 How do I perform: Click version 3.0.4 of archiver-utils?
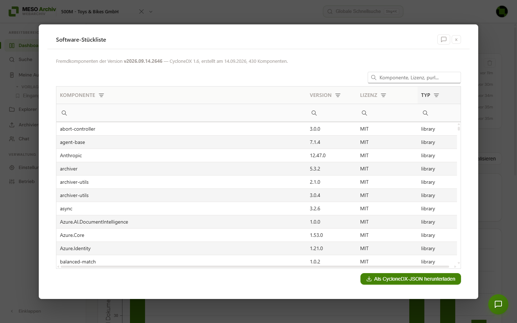coord(315,195)
